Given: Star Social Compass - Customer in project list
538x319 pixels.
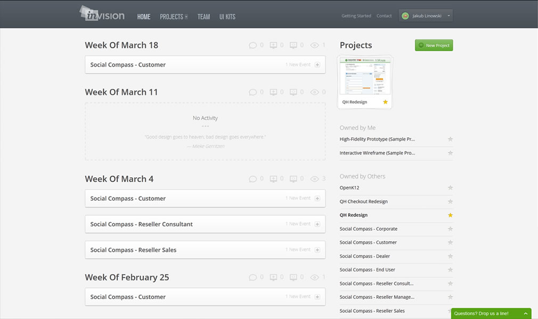Looking at the screenshot, I should 450,242.
